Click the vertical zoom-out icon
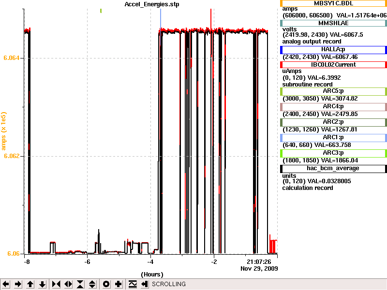The width and height of the screenshot is (387, 290). pyautogui.click(x=92, y=284)
